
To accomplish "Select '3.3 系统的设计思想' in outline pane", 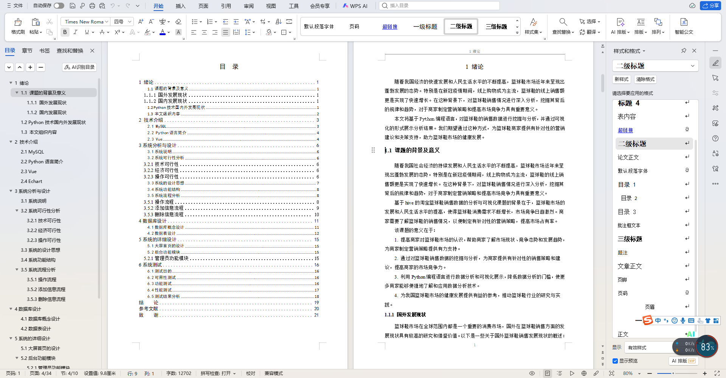I will (40, 250).
